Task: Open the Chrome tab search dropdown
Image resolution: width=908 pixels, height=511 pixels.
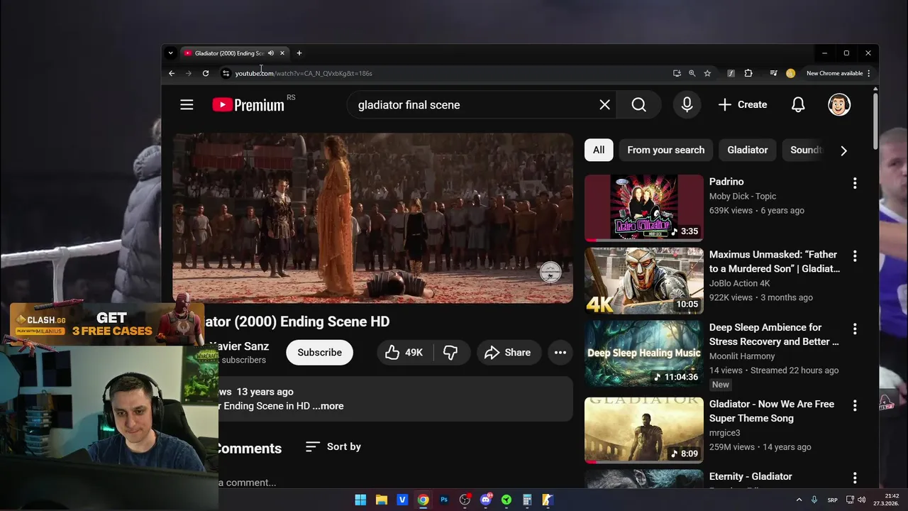Action: (x=170, y=53)
